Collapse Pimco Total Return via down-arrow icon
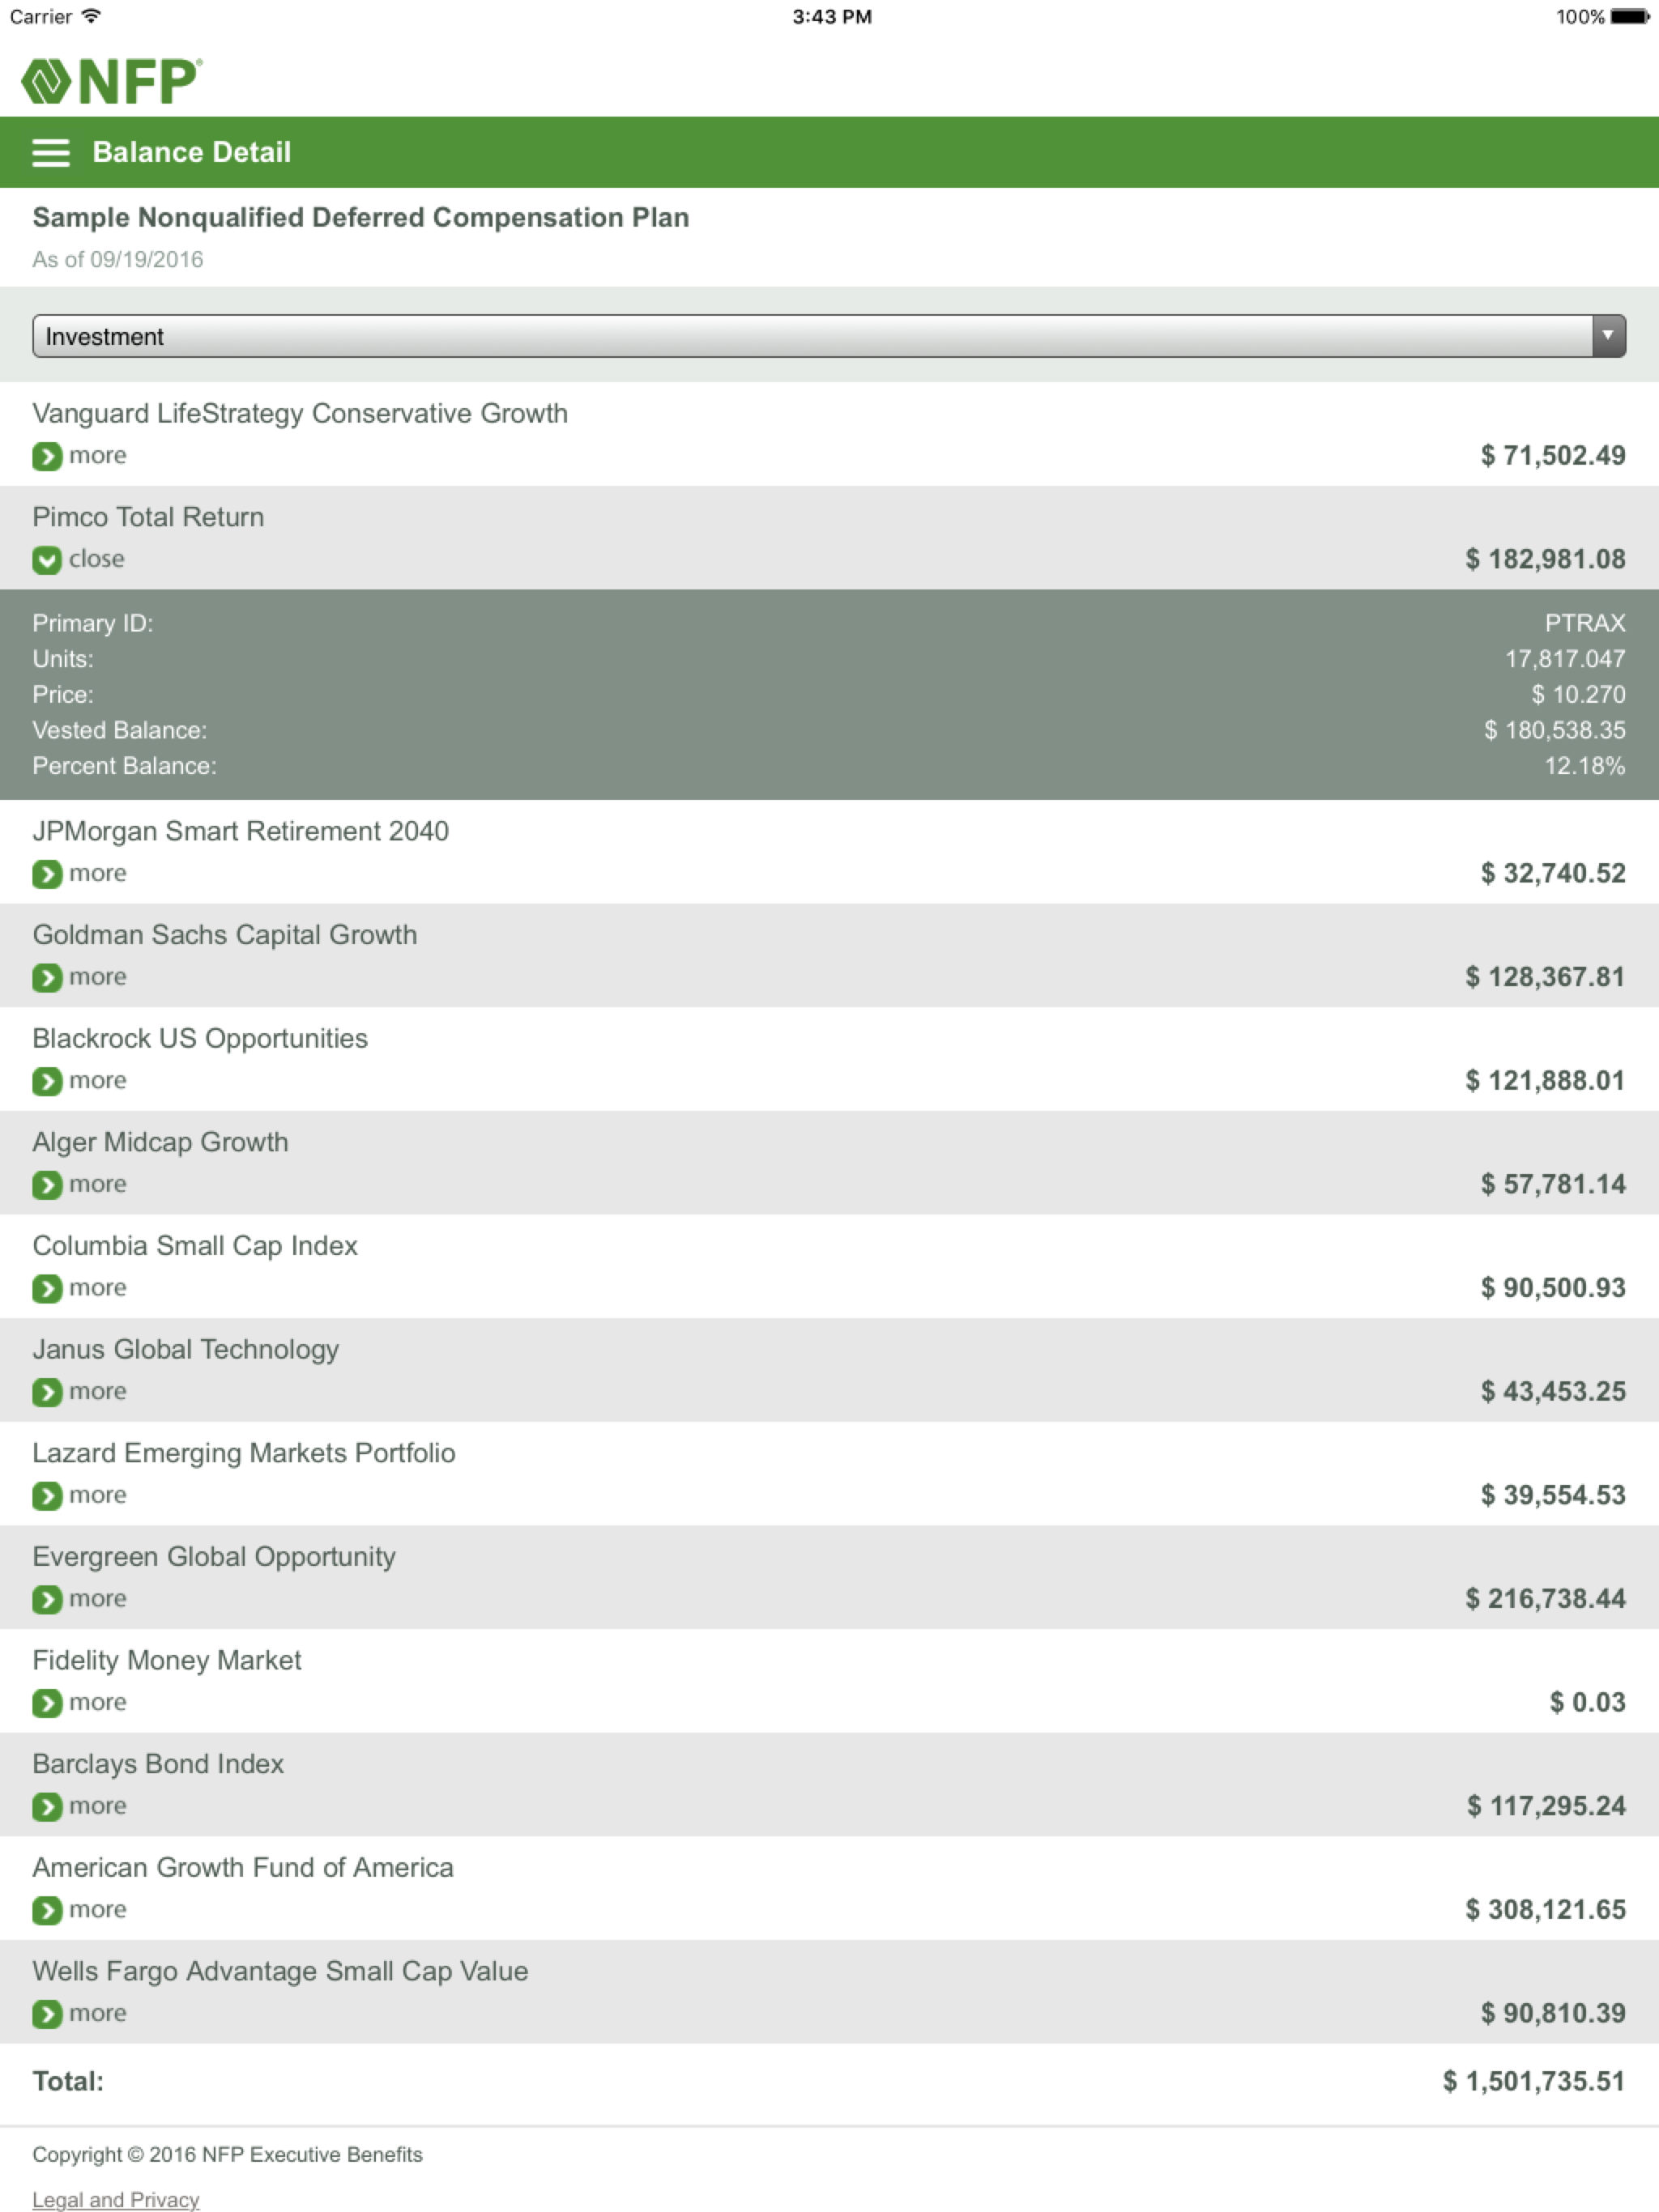 click(47, 560)
